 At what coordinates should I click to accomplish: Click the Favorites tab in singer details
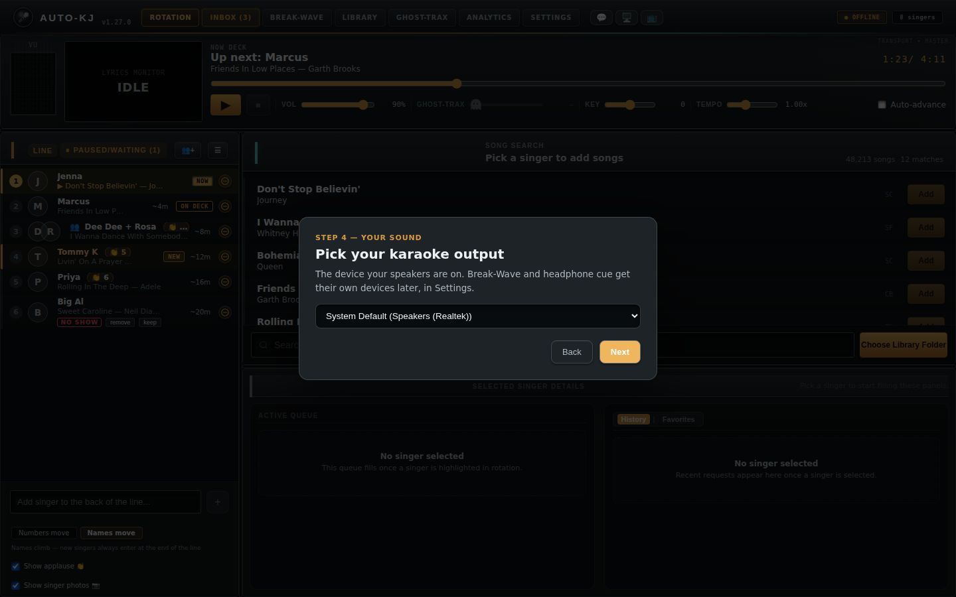tap(678, 419)
